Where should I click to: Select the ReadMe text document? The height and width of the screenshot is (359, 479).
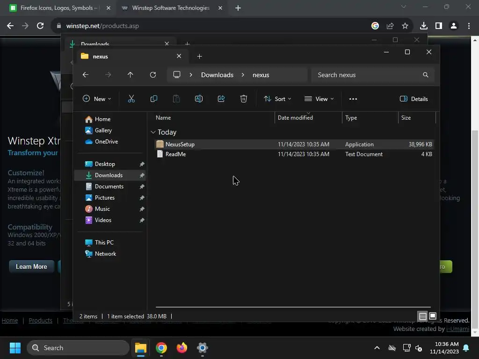[x=294, y=154]
